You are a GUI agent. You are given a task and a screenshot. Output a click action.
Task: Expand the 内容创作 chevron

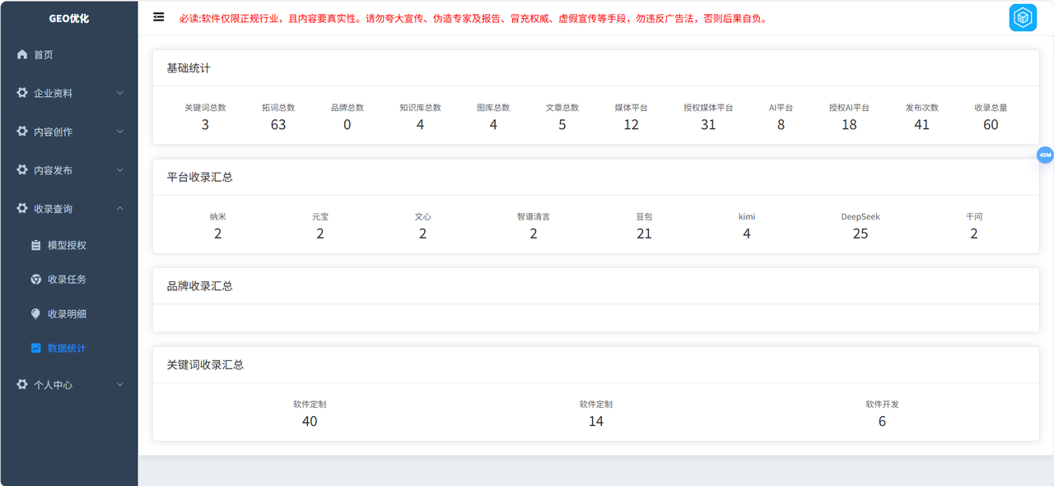coord(120,132)
